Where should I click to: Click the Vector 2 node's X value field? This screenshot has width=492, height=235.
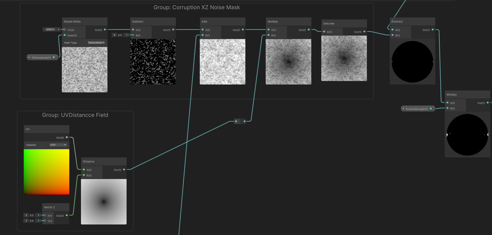tap(32, 215)
